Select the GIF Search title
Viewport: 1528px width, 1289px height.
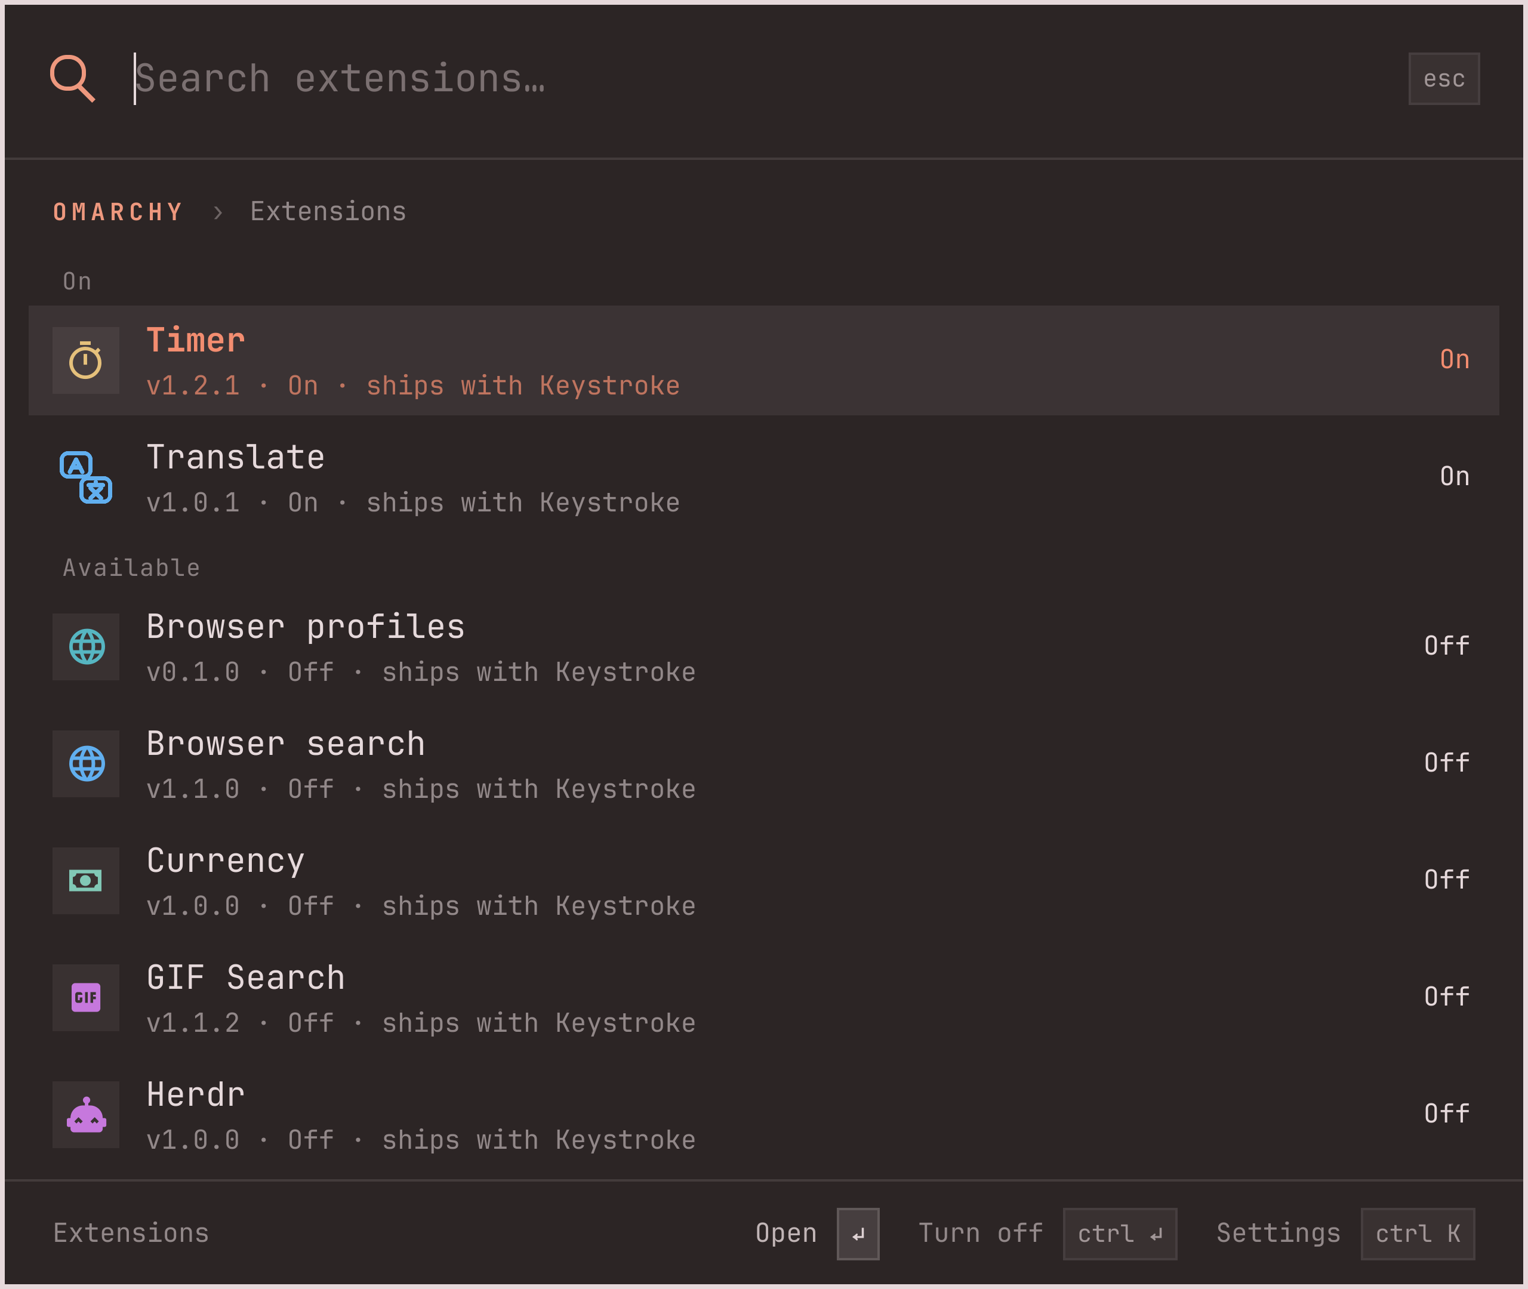[245, 977]
